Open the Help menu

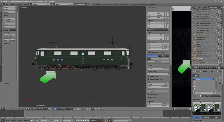25,4
